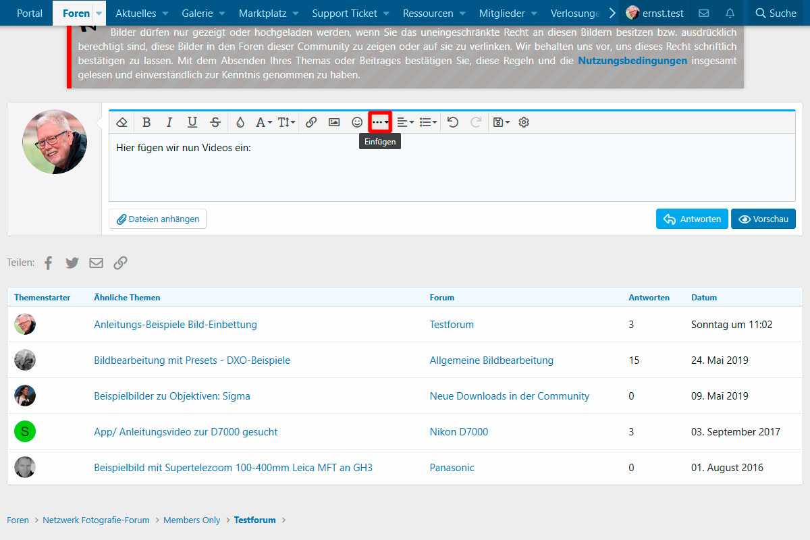
Task: Open the smiley emoji picker
Action: tap(357, 122)
